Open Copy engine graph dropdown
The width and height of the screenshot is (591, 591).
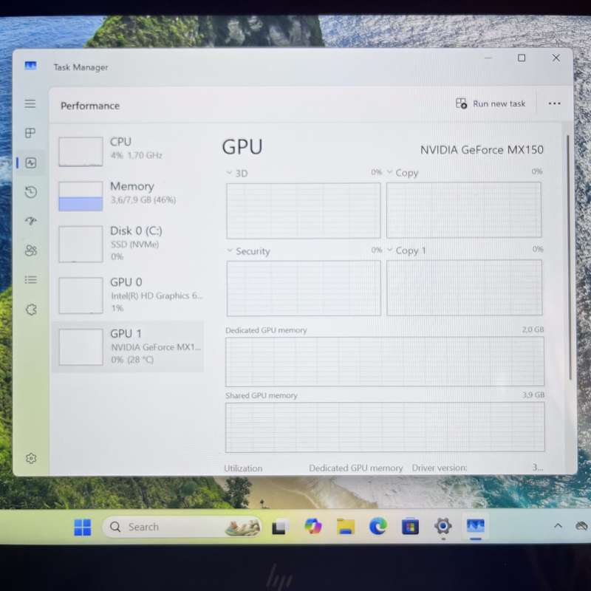click(x=390, y=172)
